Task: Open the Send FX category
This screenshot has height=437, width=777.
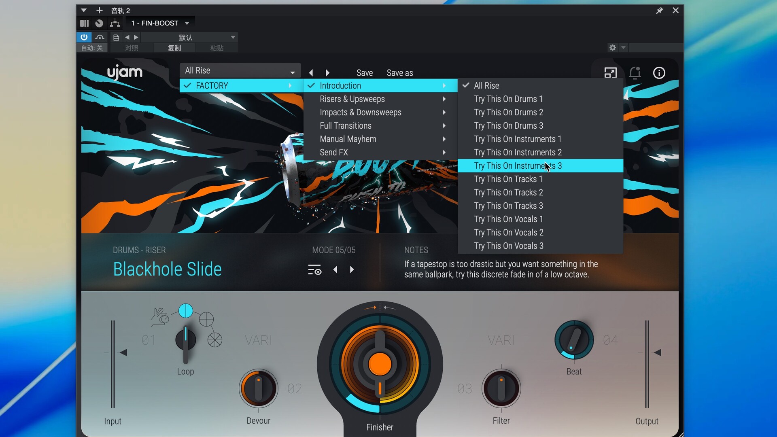Action: (x=380, y=152)
